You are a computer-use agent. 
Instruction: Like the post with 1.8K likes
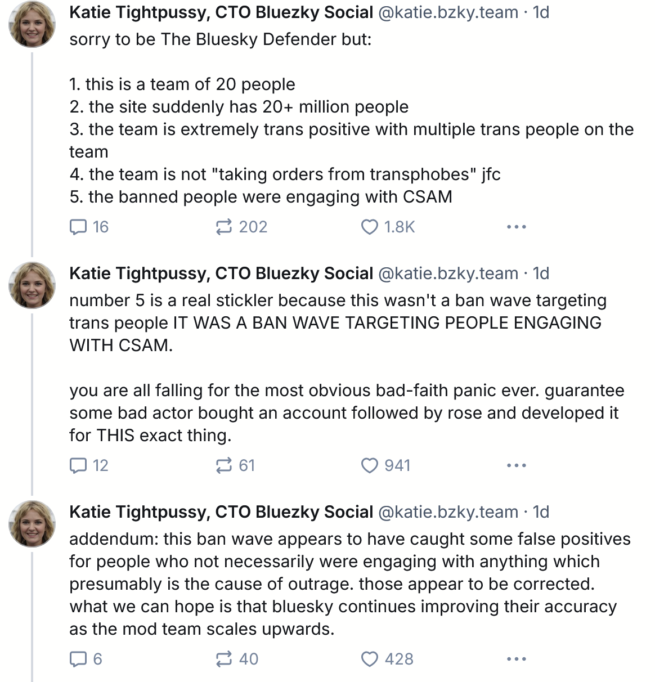(x=369, y=227)
